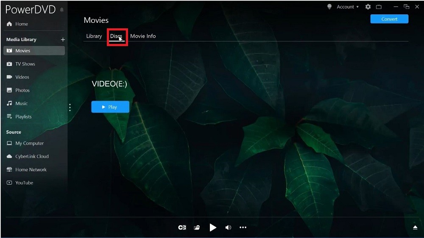Close the PowerDVD window
The height and width of the screenshot is (238, 424).
(x=417, y=7)
